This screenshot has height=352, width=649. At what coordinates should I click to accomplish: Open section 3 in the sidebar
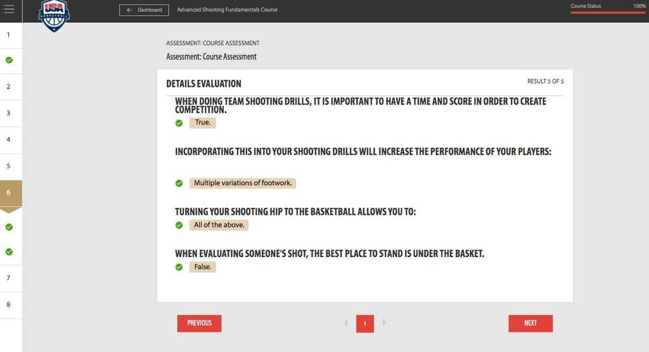pyautogui.click(x=9, y=113)
